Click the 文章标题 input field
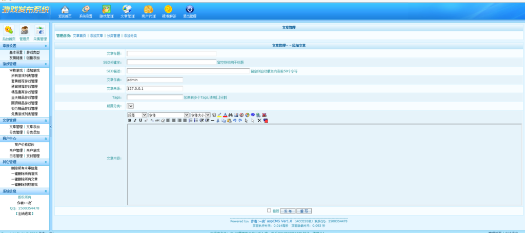 coord(171,53)
